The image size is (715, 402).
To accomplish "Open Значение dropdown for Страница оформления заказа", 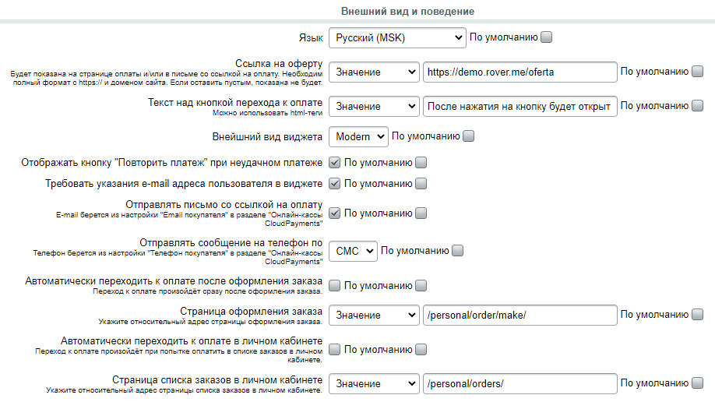I will click(x=374, y=316).
